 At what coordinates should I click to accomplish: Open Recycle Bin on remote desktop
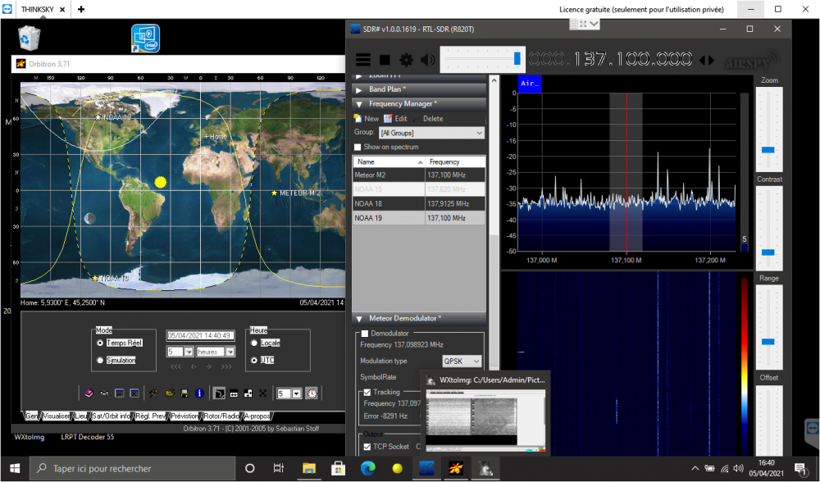coord(29,38)
